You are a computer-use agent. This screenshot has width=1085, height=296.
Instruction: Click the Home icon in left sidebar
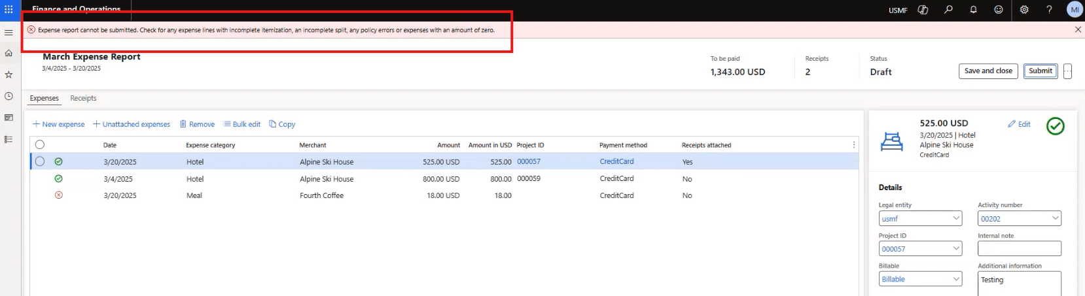(x=9, y=54)
